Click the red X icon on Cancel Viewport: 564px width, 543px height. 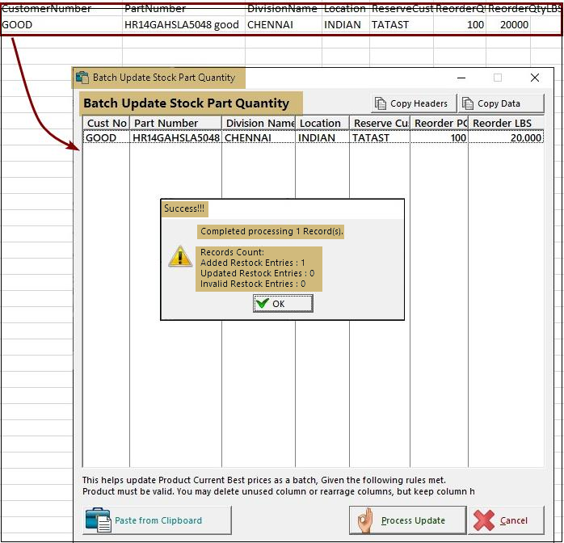pyautogui.click(x=484, y=520)
